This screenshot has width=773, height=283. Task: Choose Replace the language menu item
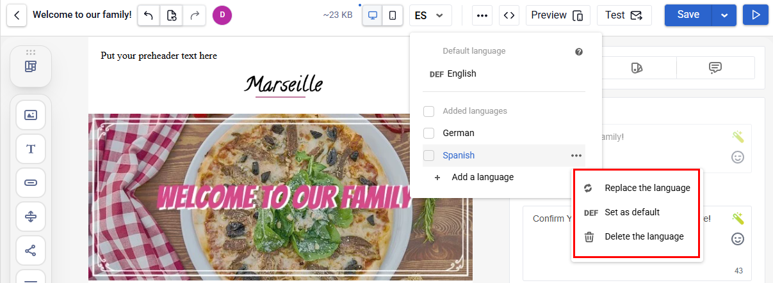click(637, 188)
